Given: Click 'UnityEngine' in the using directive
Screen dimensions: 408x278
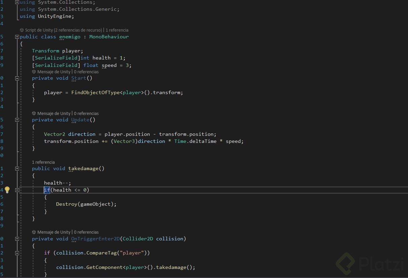Looking at the screenshot, I should click(x=54, y=16).
